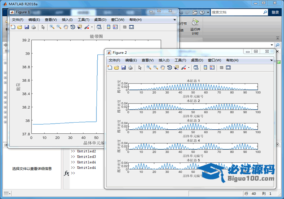This screenshot has height=199, width=284.
Task: Click command window prompt next to fx
Action: [73, 173]
